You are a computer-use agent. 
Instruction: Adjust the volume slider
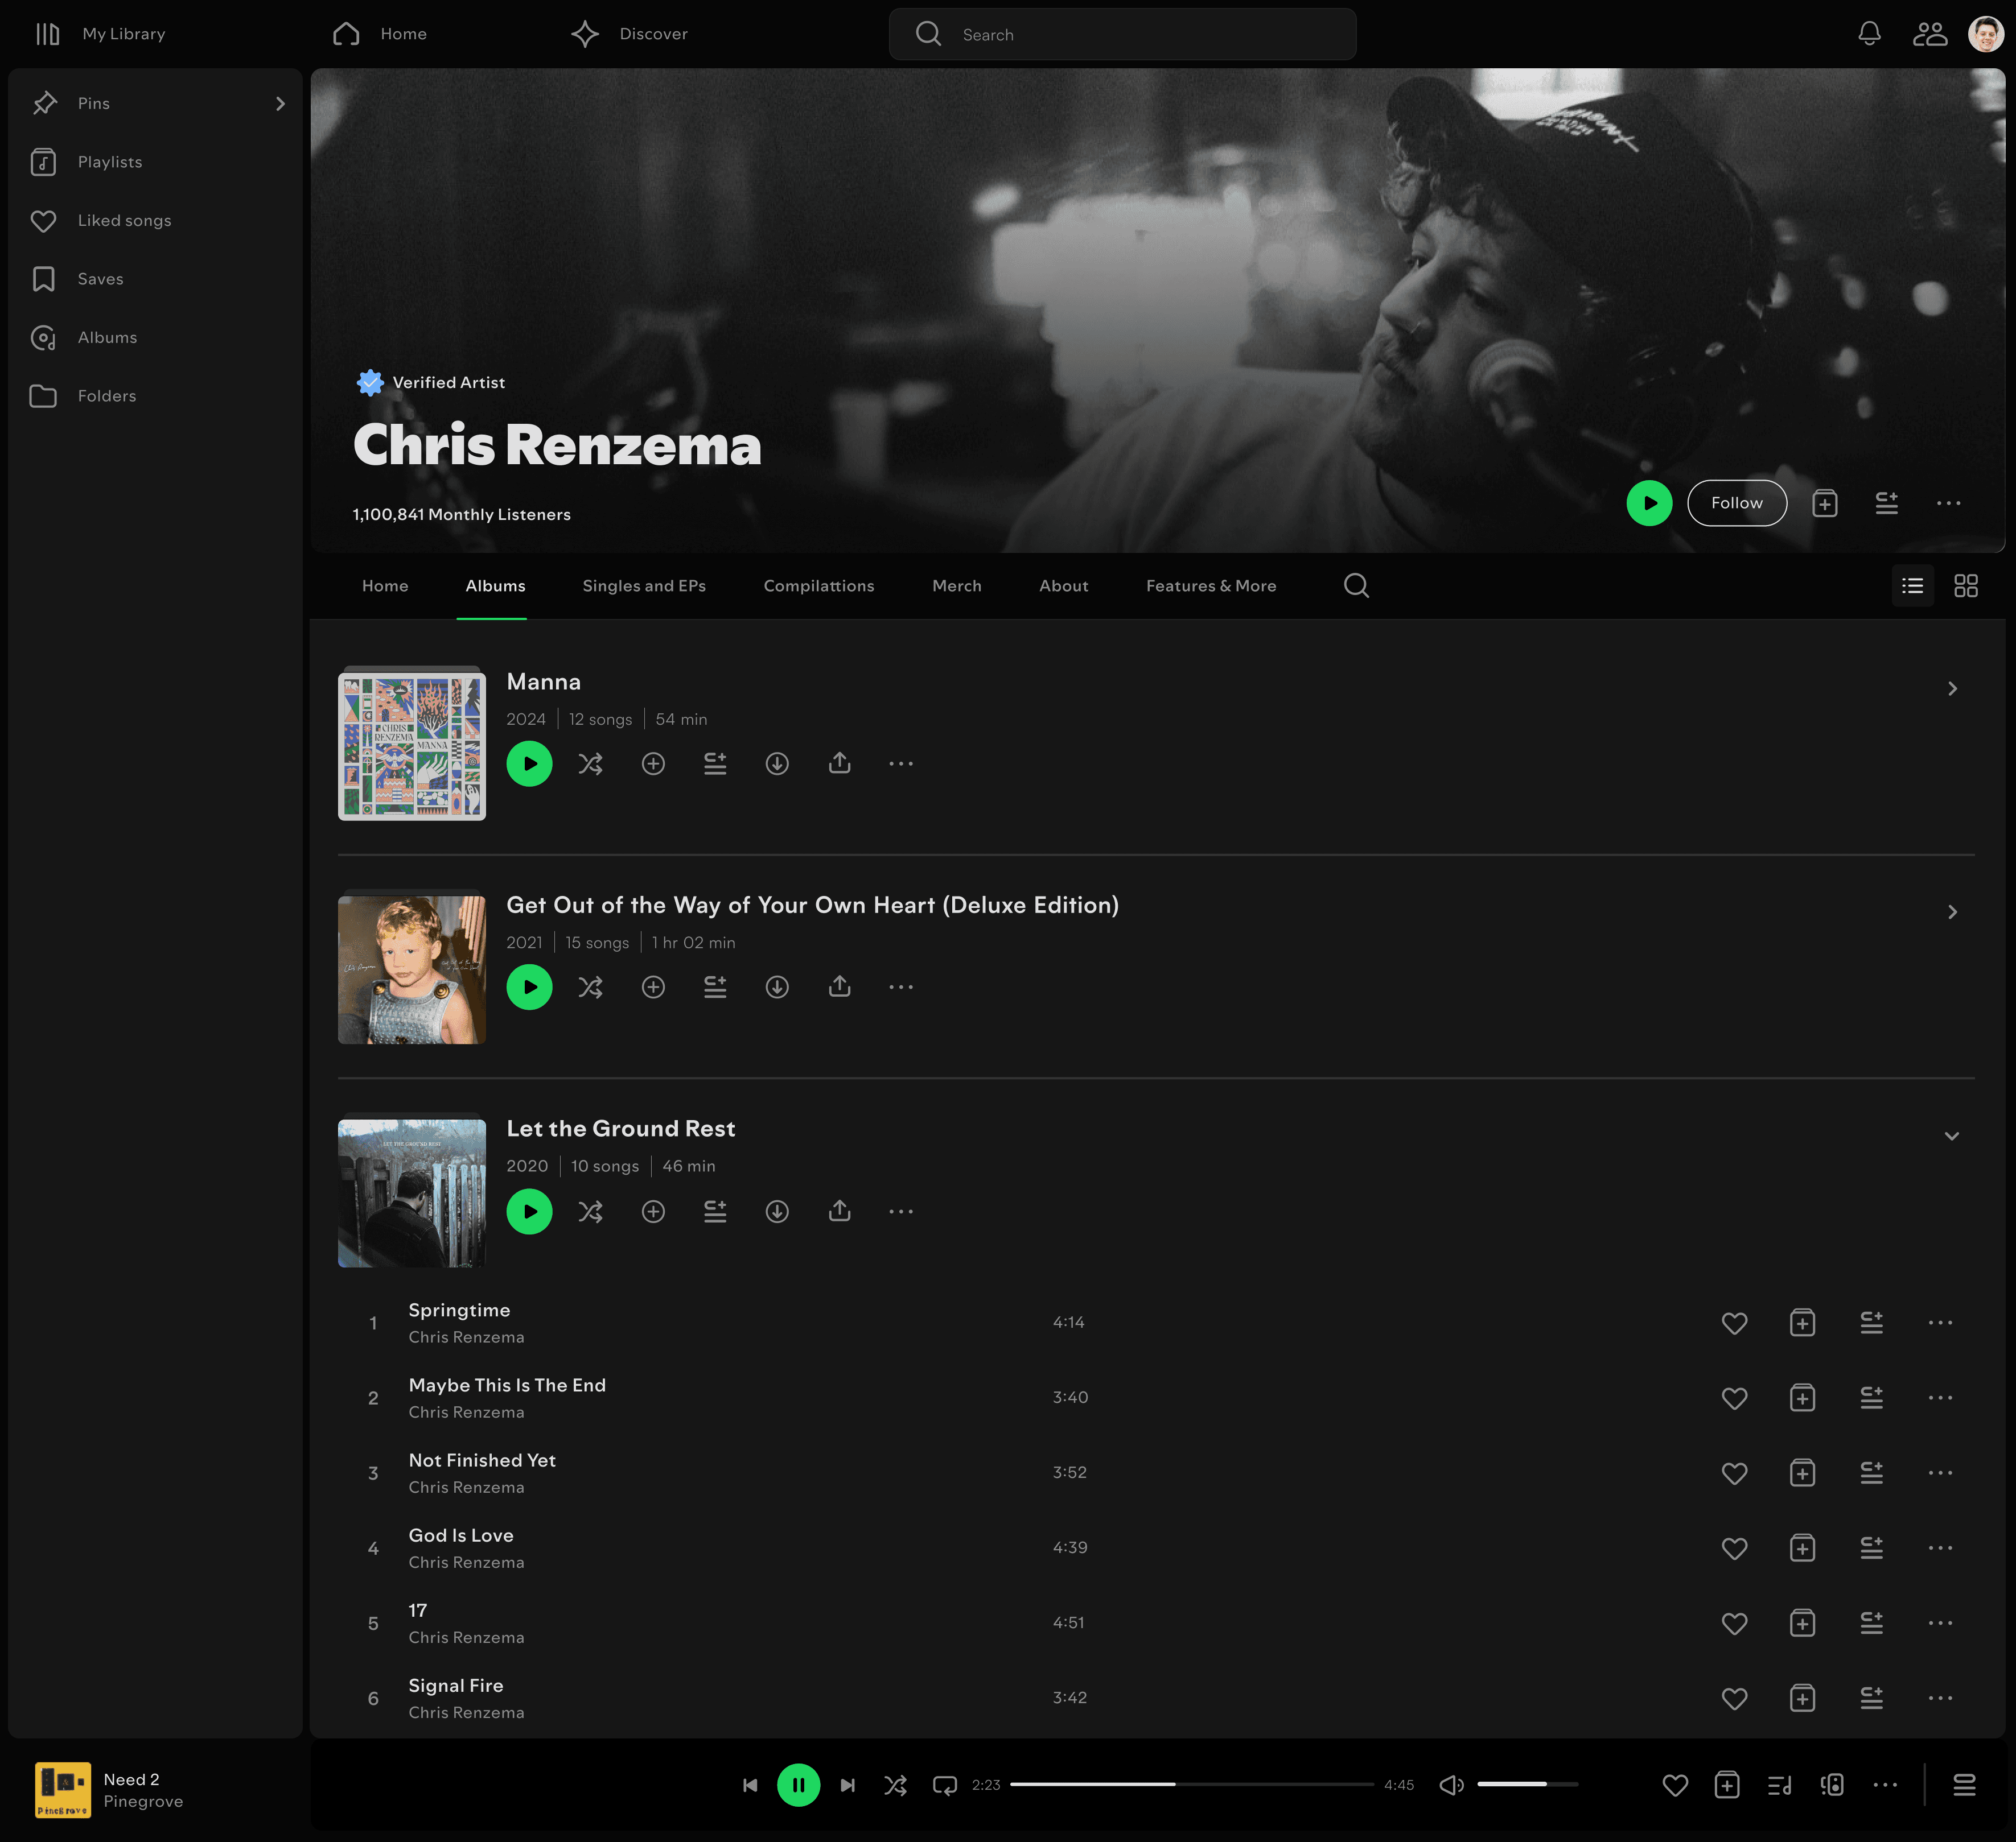pyautogui.click(x=1527, y=1785)
